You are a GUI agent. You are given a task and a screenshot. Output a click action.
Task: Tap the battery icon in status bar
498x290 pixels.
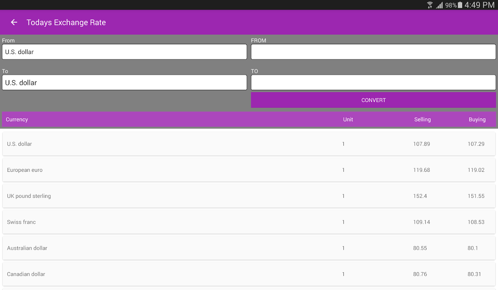tap(460, 5)
